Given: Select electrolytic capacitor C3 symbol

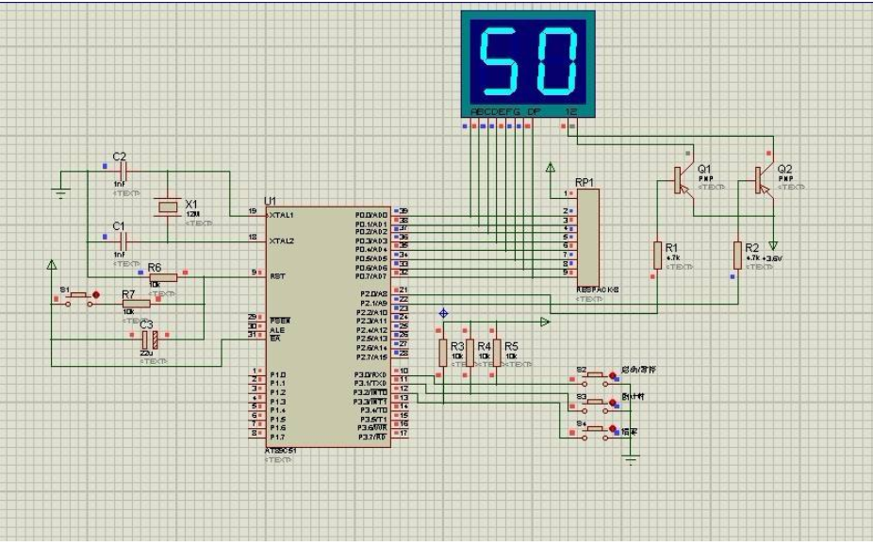Looking at the screenshot, I should click(150, 339).
